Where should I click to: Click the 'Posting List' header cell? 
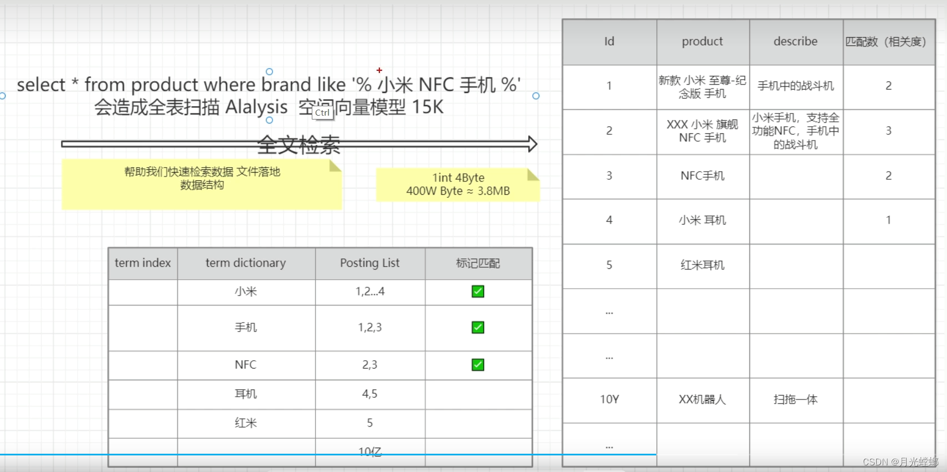370,263
